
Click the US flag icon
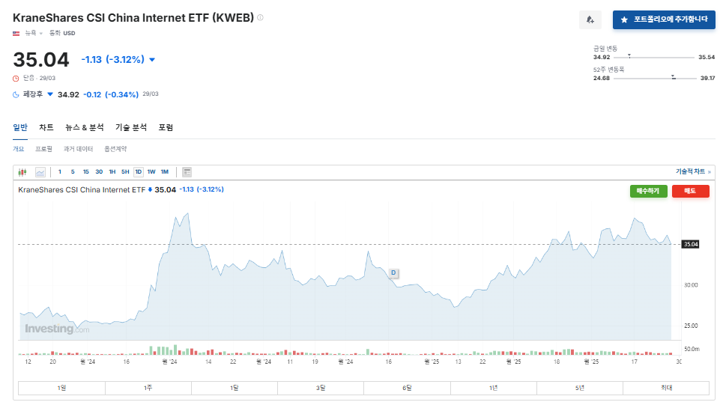(x=16, y=34)
